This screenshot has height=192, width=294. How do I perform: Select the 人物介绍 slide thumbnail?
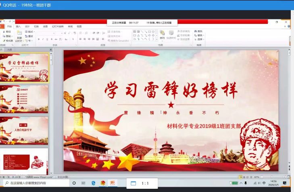(24, 131)
